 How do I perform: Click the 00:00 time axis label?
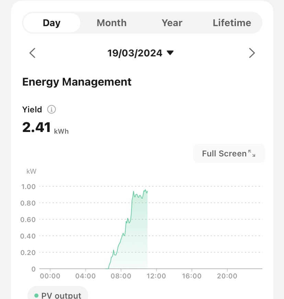[50, 276]
